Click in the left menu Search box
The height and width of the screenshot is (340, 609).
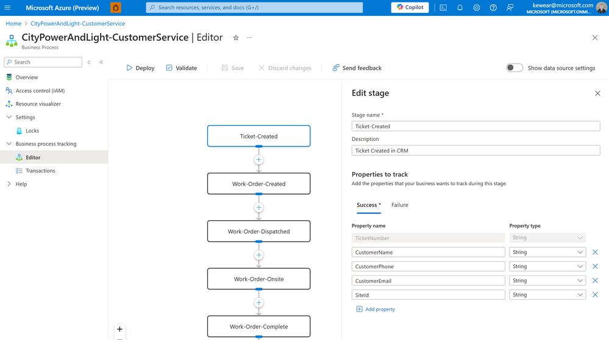click(43, 62)
